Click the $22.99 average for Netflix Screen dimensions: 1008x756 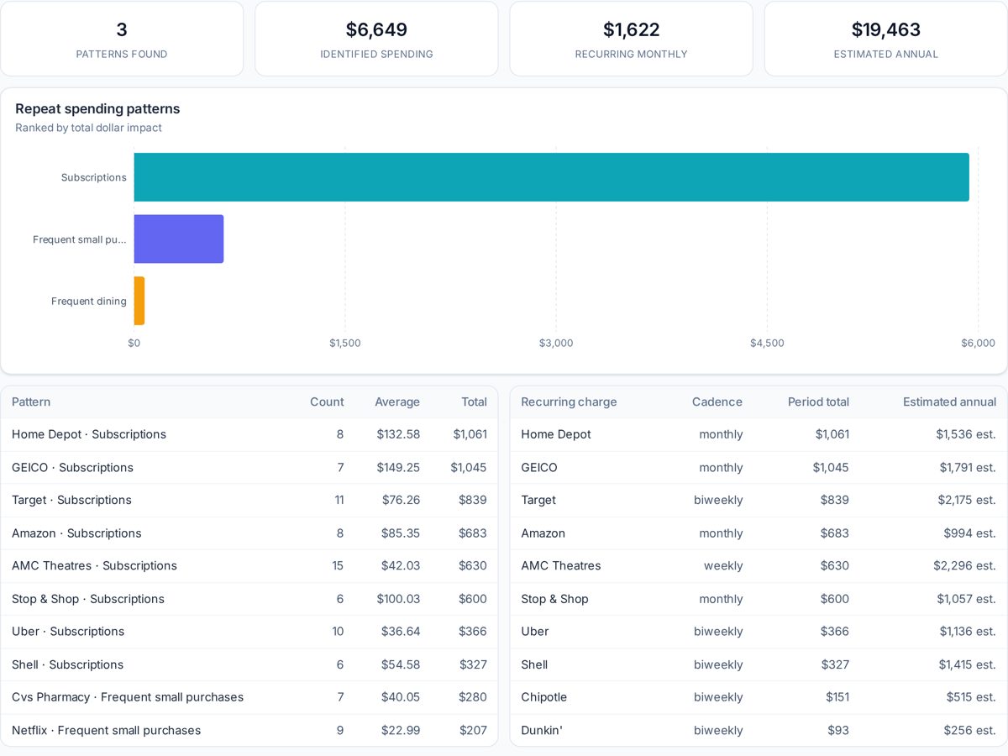401,730
